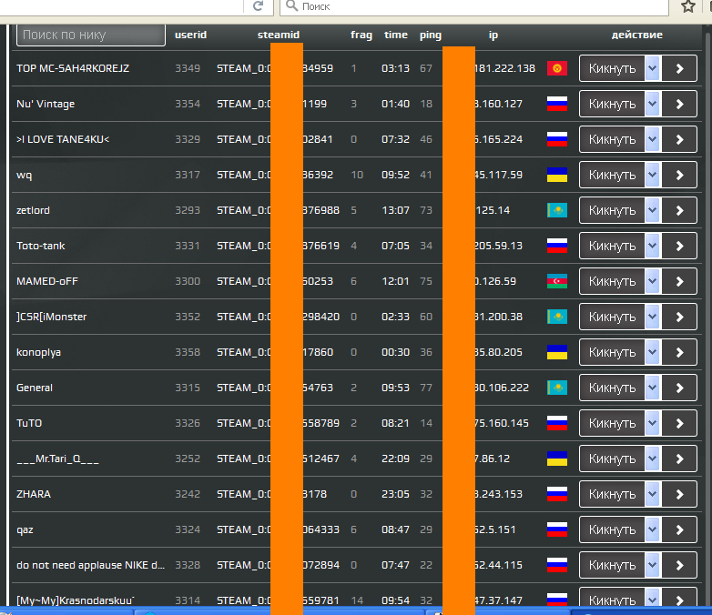Open action dropdown for >I LOVE TANE4KU<
The image size is (712, 615).
[x=653, y=139]
